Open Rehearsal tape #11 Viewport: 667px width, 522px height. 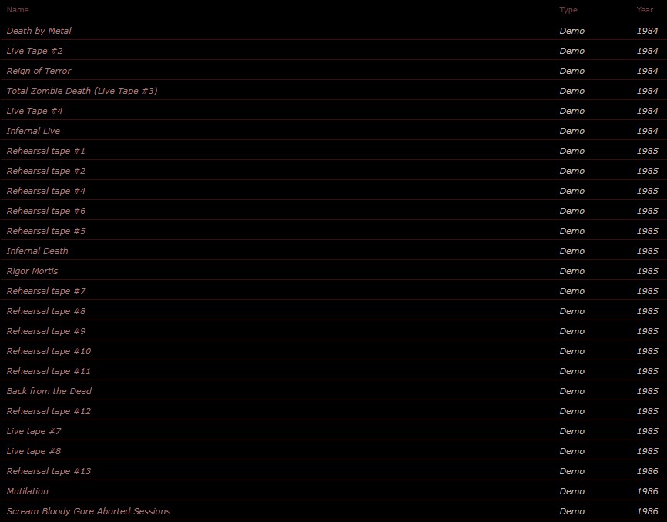[49, 371]
